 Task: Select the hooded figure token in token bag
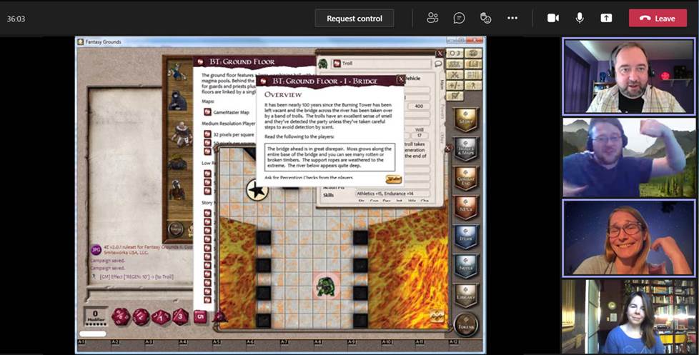pyautogui.click(x=177, y=101)
